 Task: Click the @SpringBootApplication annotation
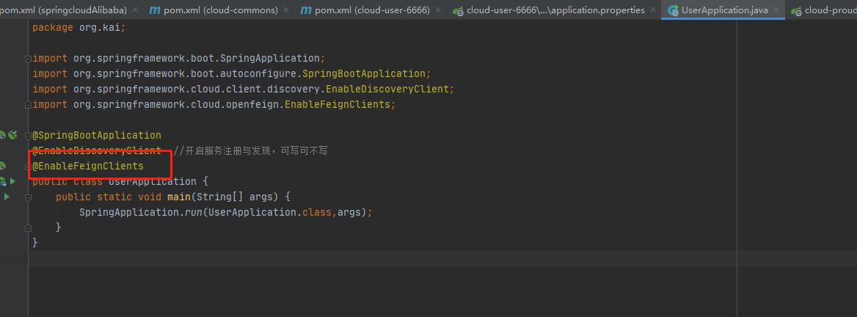[x=97, y=135]
